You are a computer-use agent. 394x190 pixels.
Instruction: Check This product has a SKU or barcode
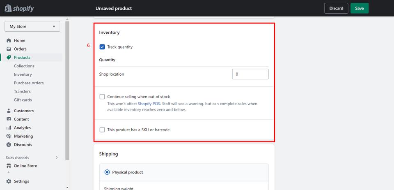click(x=102, y=130)
